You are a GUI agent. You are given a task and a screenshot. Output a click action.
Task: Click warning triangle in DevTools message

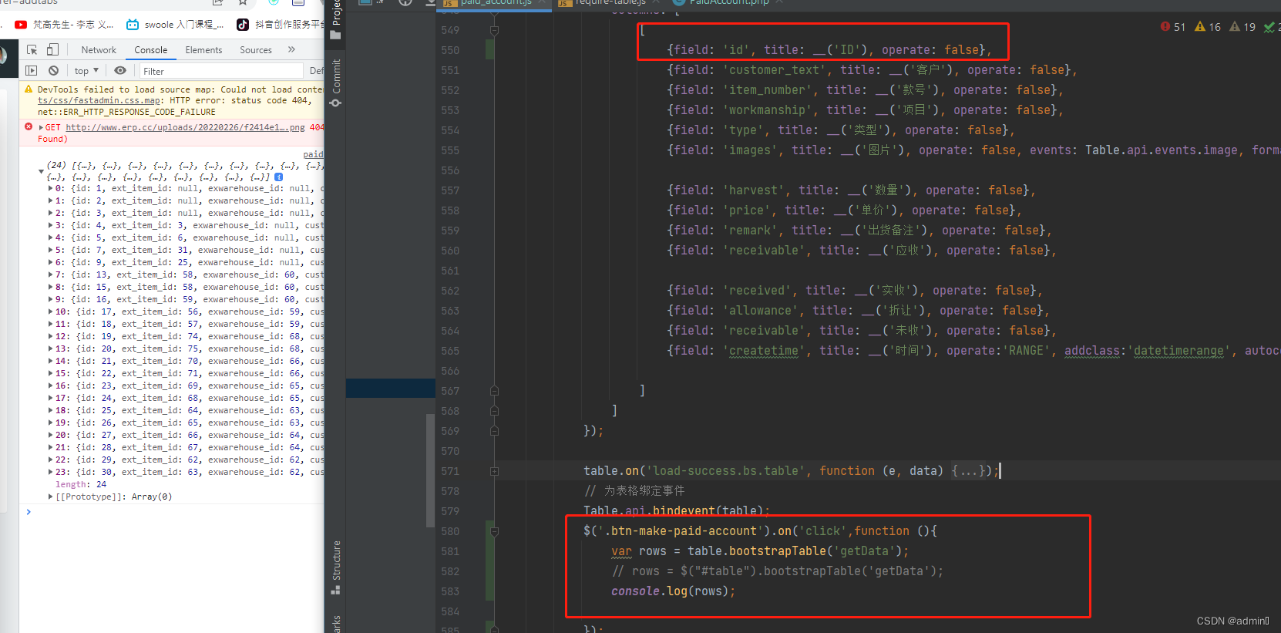(29, 89)
